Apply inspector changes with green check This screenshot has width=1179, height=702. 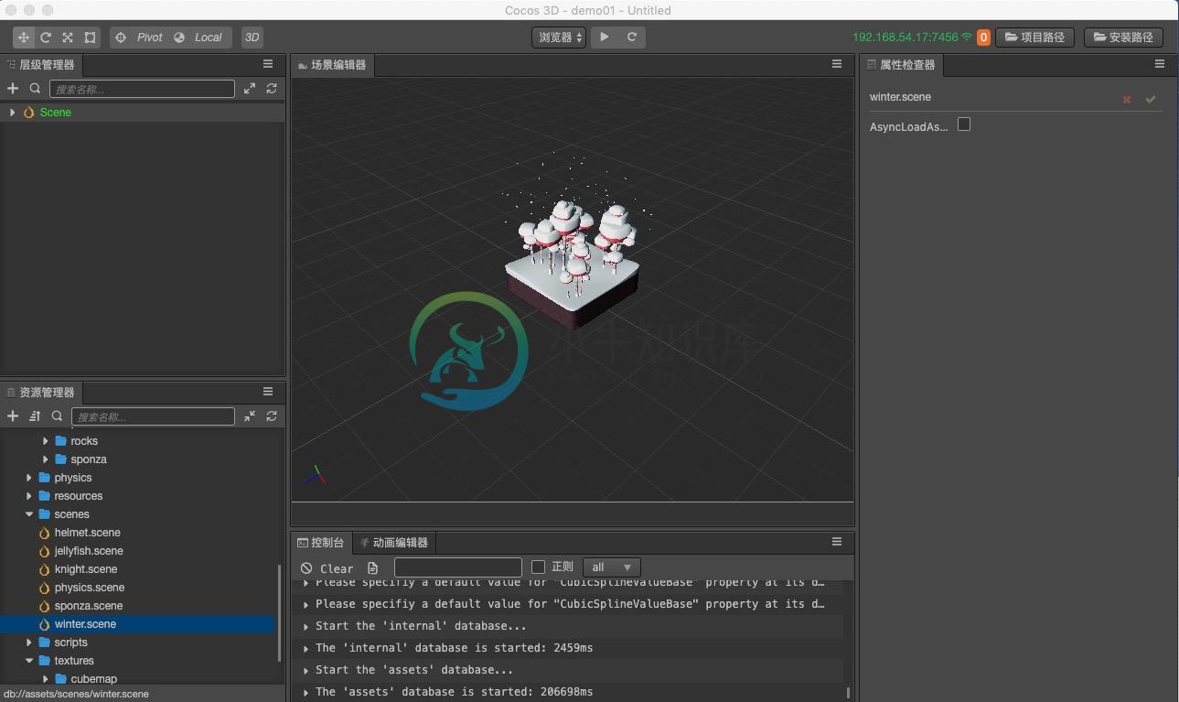point(1151,99)
